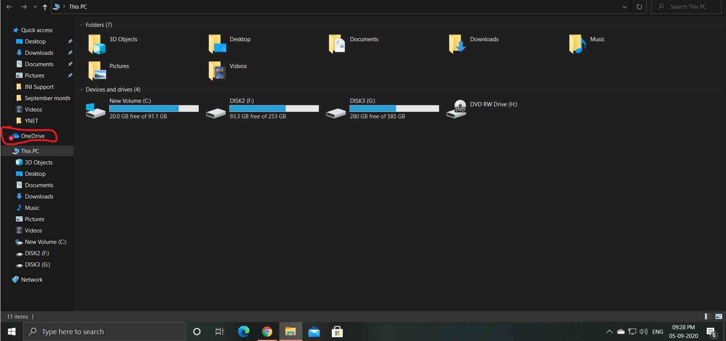Click '20.0 GB free of 91.1 GB' text
This screenshot has height=341, width=726.
(138, 116)
